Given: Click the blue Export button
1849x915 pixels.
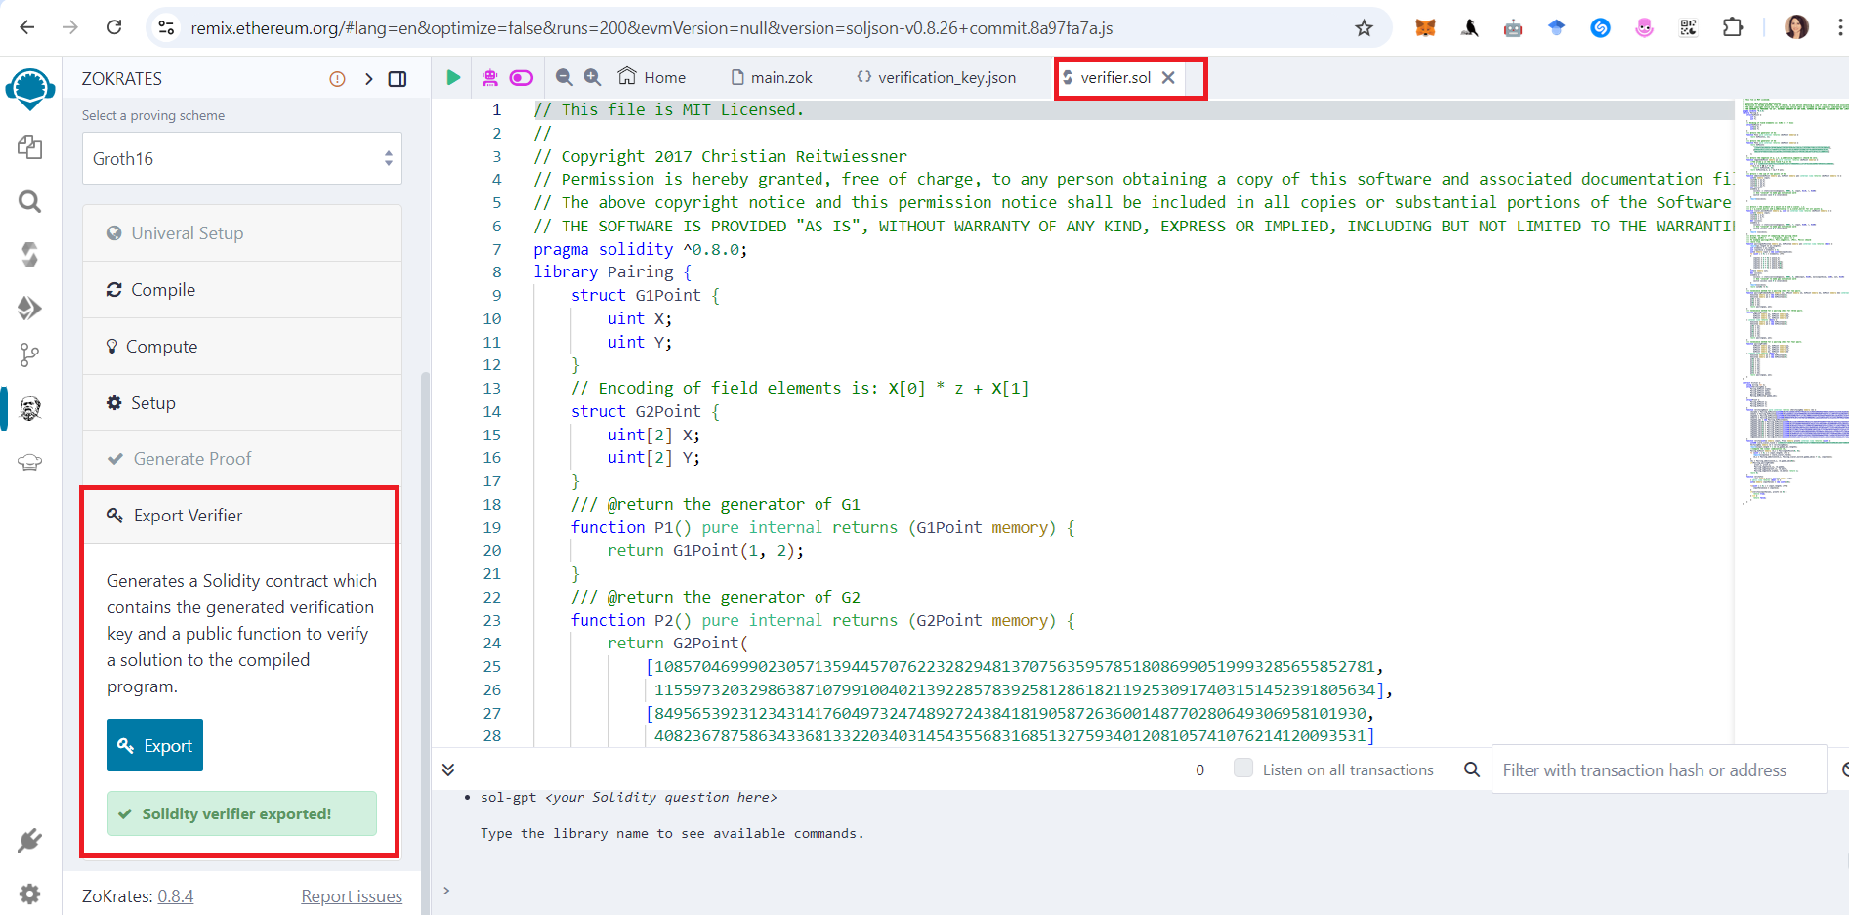Looking at the screenshot, I should (155, 745).
